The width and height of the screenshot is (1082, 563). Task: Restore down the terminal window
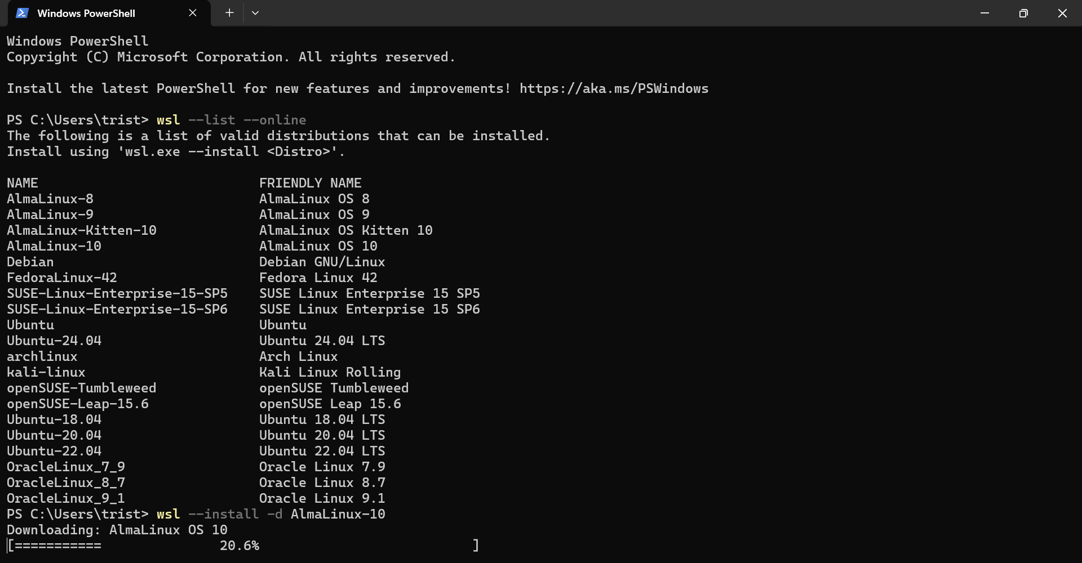click(1023, 13)
